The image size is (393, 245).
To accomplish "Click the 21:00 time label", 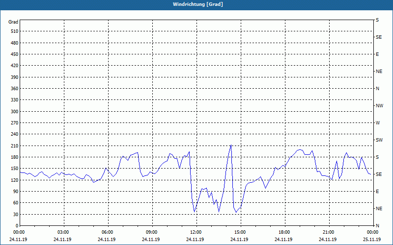I will pyautogui.click(x=329, y=232).
